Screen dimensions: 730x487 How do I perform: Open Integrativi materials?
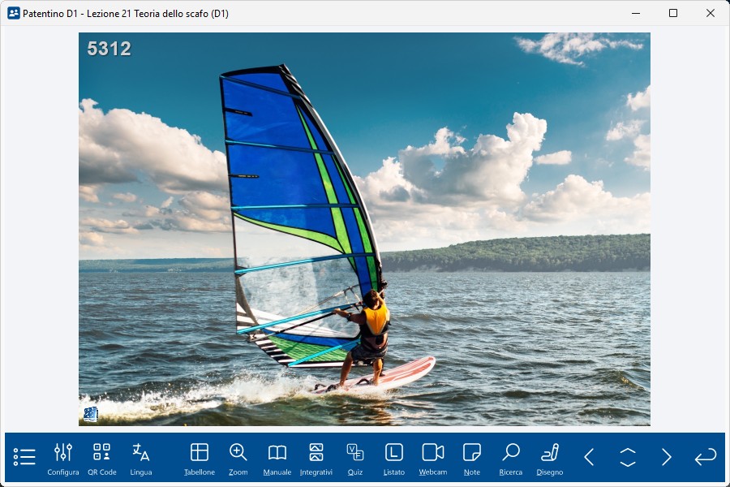[x=316, y=458]
